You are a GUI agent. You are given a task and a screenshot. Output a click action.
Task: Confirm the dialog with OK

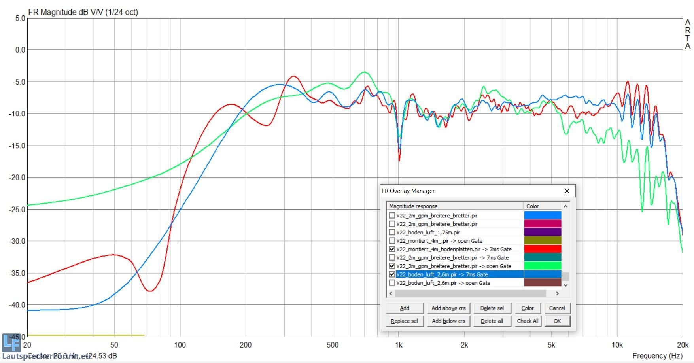click(x=557, y=321)
